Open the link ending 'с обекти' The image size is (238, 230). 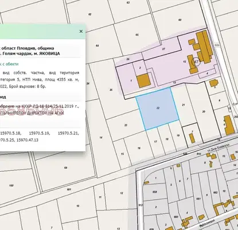coord(9,64)
